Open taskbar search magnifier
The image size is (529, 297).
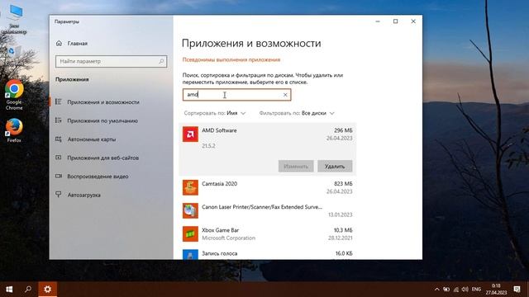(28, 290)
